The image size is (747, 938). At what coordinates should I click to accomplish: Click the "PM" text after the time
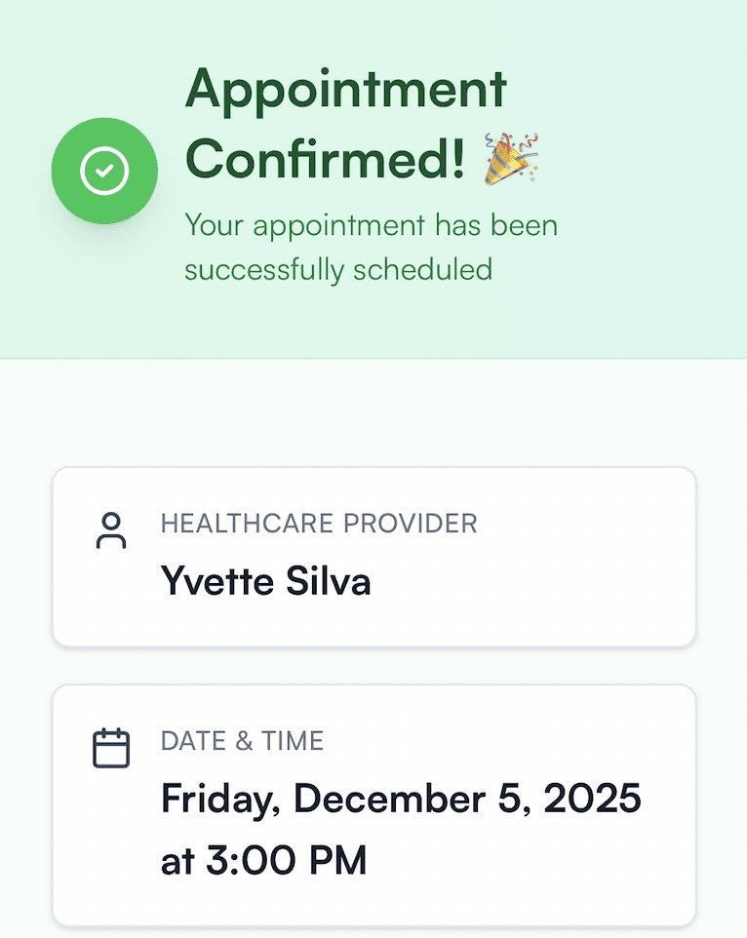click(x=338, y=860)
